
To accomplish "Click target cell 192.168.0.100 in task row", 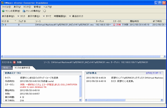I will (103, 25).
